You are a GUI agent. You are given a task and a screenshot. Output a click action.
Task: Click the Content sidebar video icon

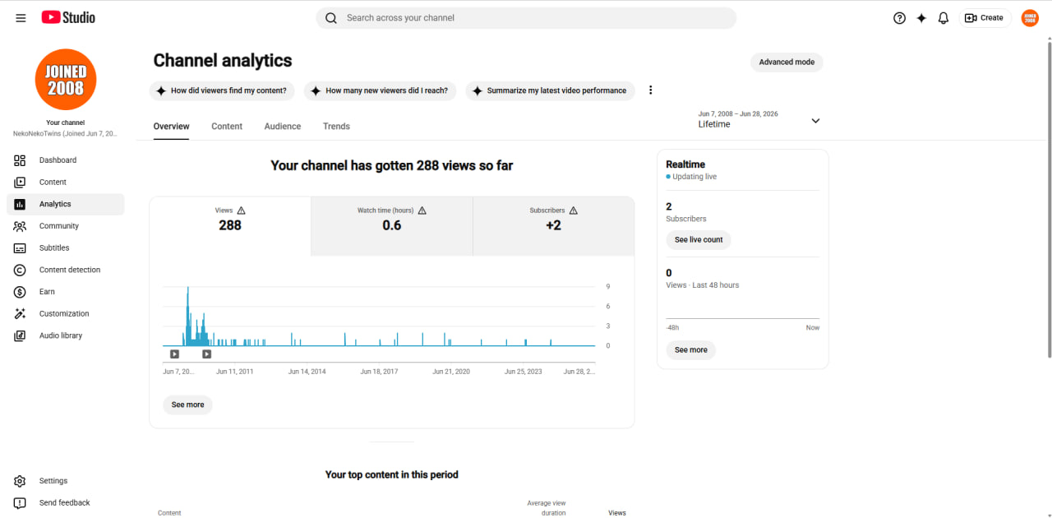pos(20,183)
